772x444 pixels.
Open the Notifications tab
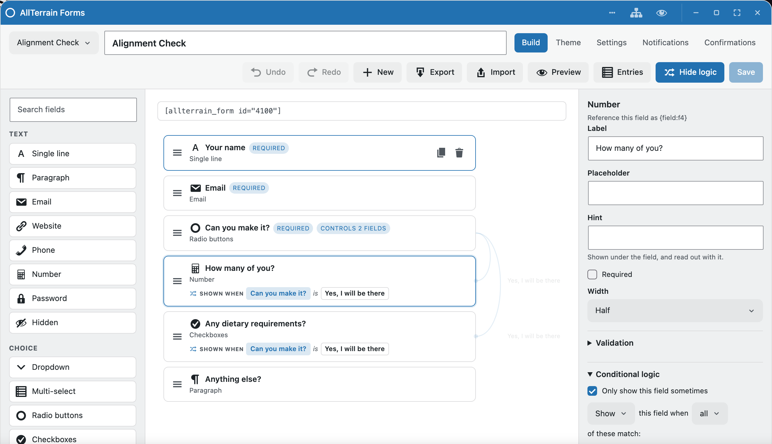click(665, 43)
